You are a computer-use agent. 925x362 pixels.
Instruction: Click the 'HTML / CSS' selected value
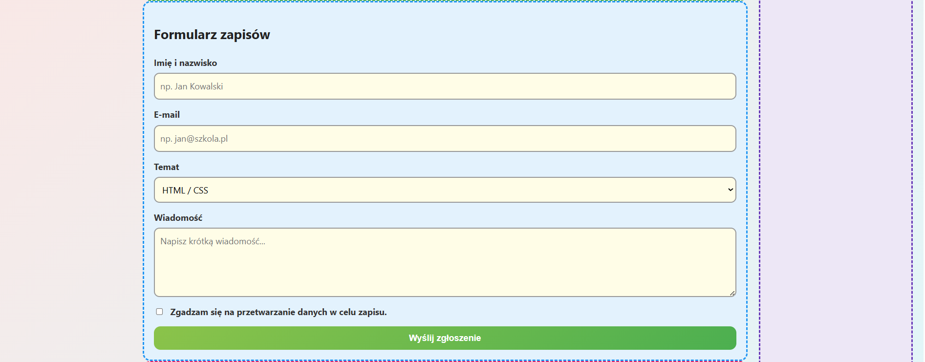pyautogui.click(x=185, y=191)
